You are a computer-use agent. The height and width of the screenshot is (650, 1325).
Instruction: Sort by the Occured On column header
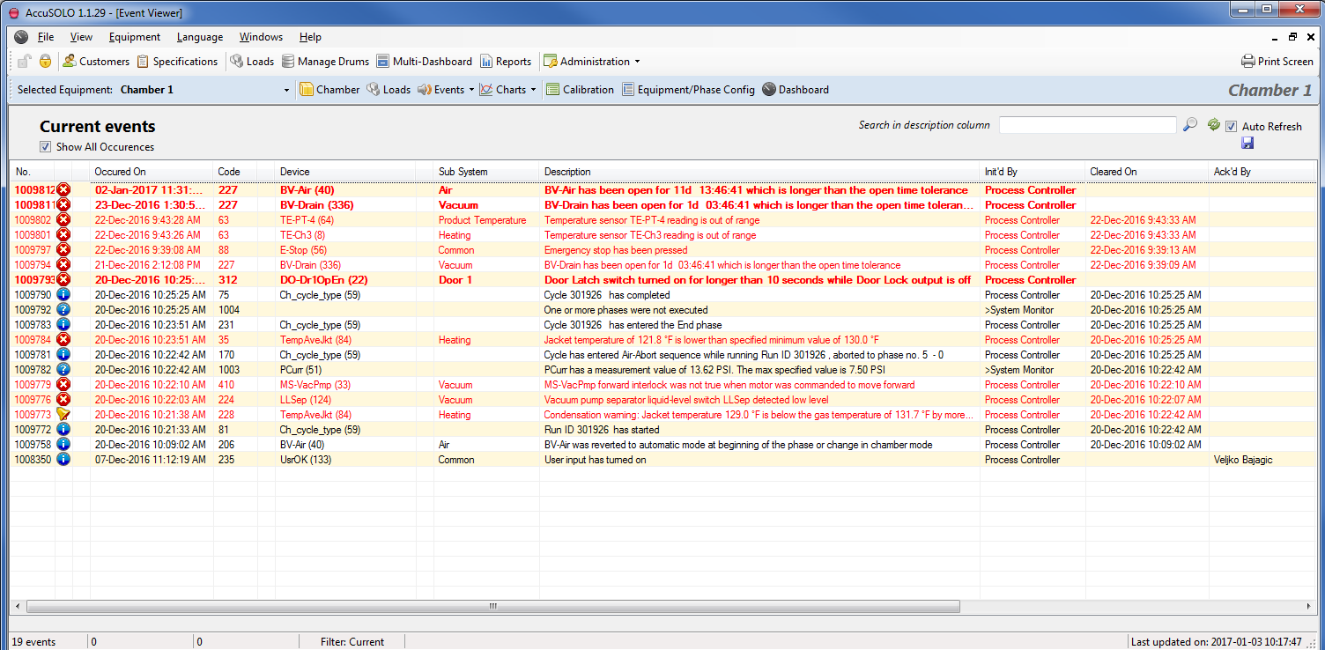tap(121, 172)
